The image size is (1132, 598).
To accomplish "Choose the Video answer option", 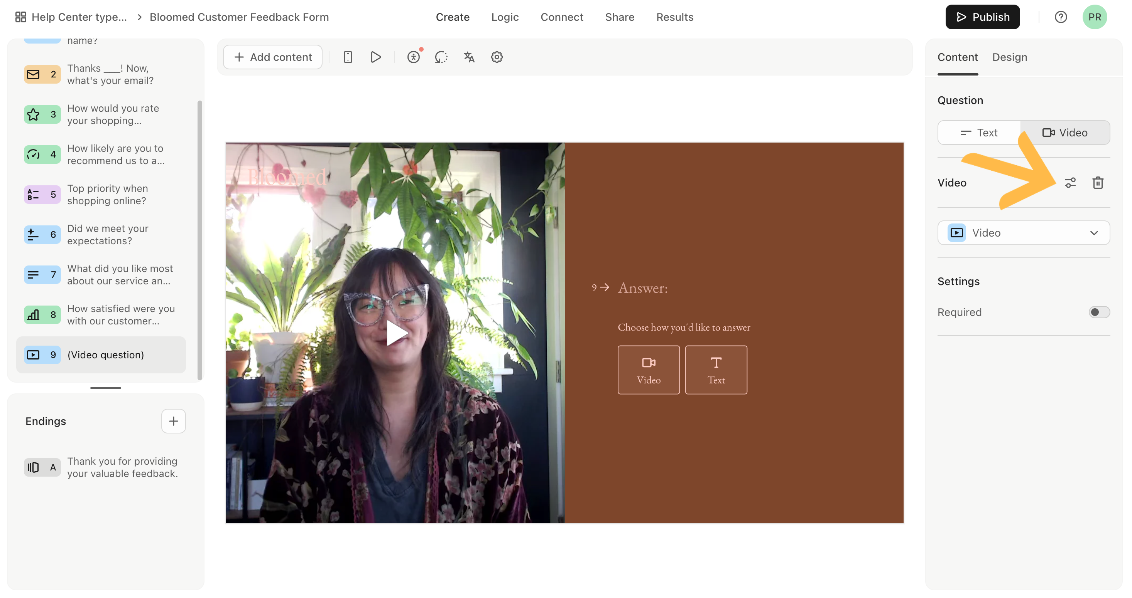I will (x=649, y=370).
